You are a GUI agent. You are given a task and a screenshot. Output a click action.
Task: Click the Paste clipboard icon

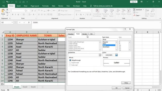click(x=3, y=11)
